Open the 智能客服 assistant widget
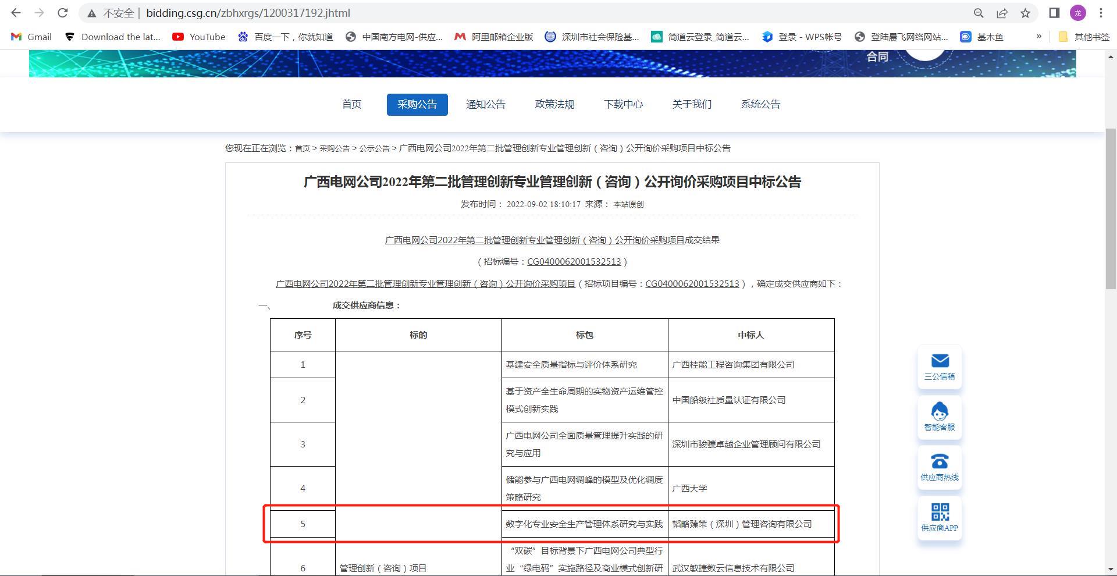The height and width of the screenshot is (576, 1117). pos(940,417)
